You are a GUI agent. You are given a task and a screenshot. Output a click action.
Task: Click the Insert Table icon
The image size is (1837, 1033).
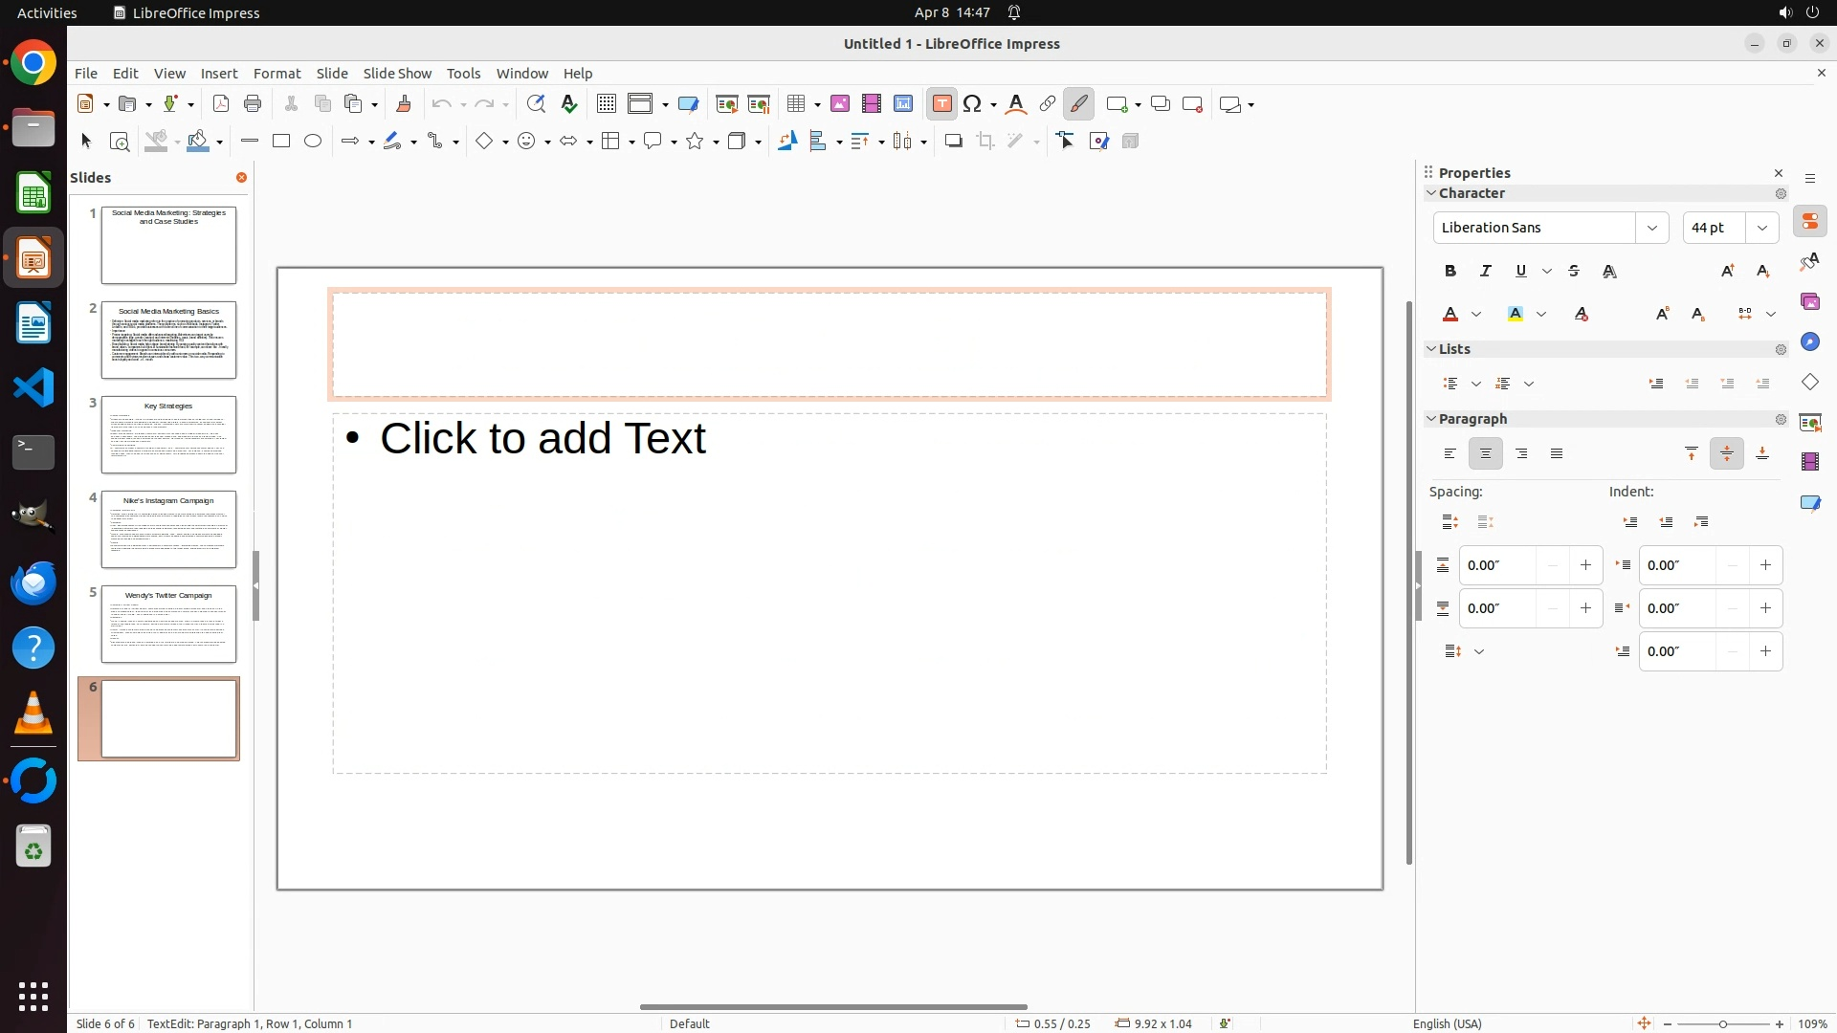795,104
